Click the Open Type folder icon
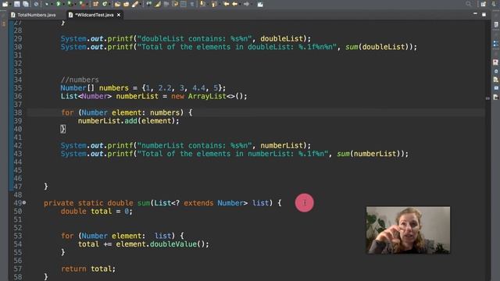500x281 pixels. [x=117, y=4]
